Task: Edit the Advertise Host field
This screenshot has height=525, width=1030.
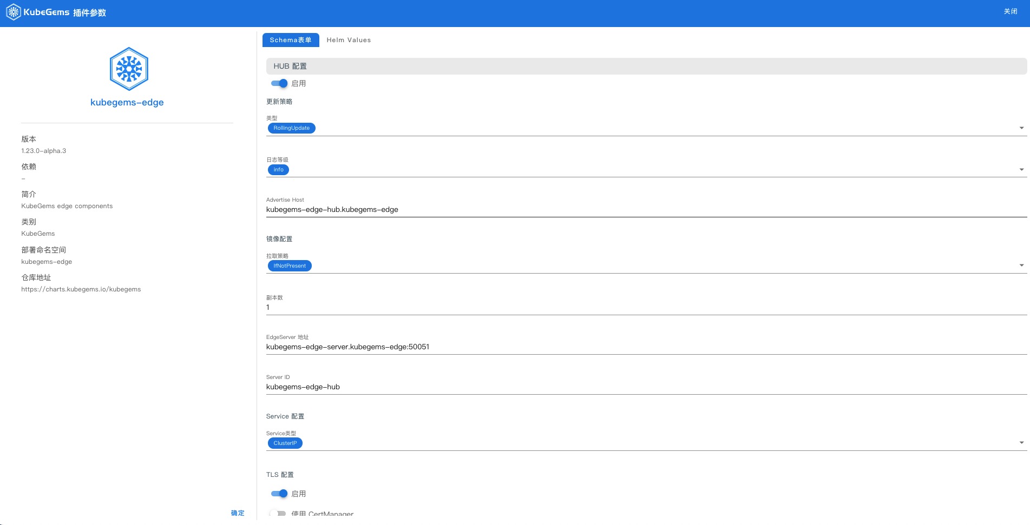Action: click(646, 210)
